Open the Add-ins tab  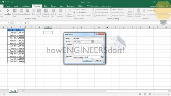[80, 6]
